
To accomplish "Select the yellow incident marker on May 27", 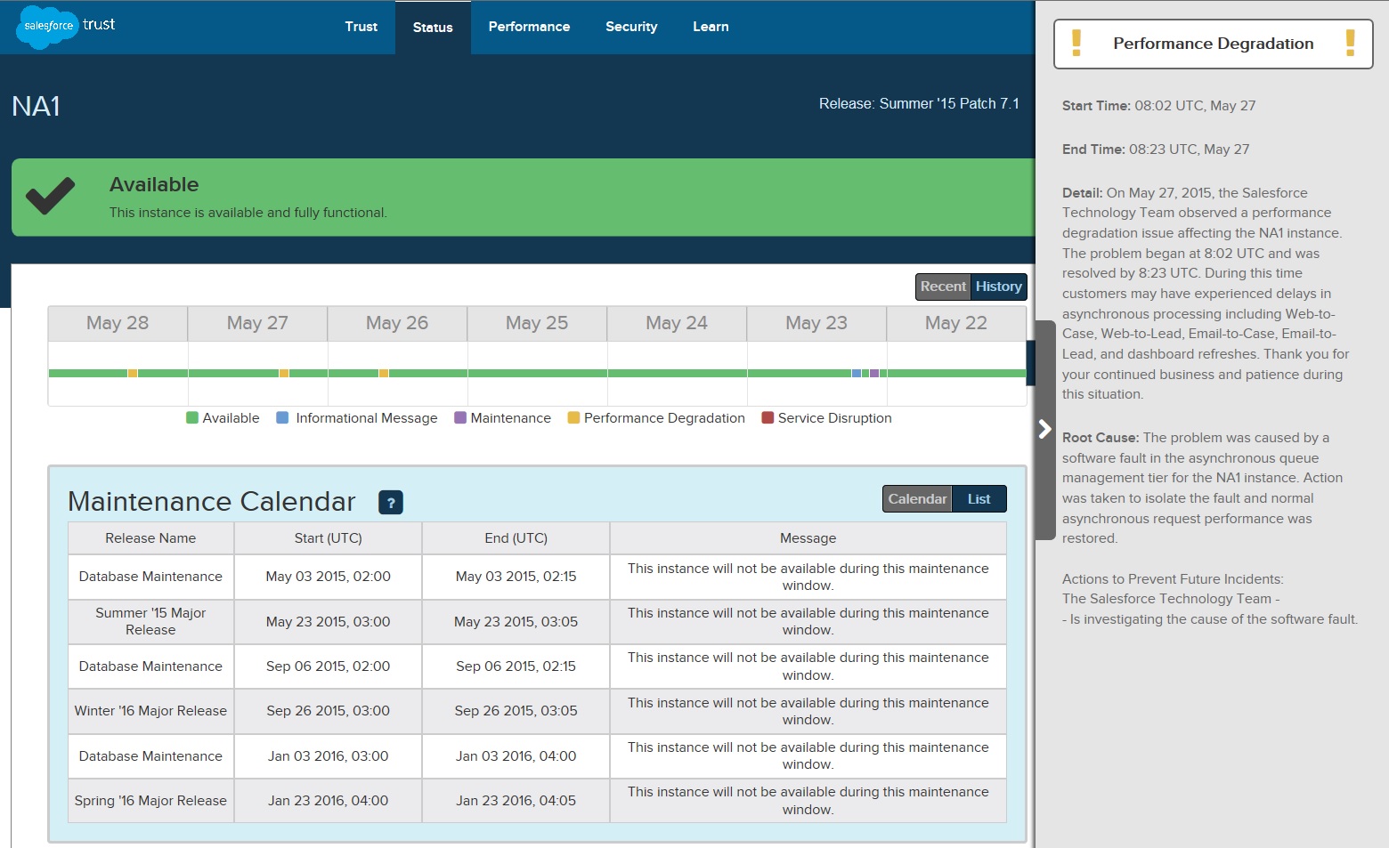I will coord(284,374).
